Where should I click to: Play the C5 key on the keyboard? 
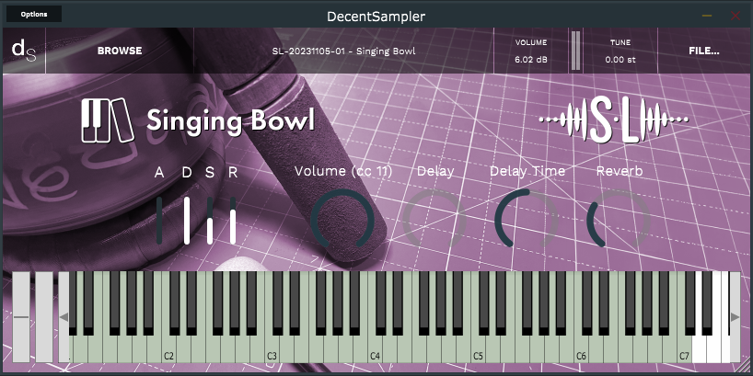point(479,350)
